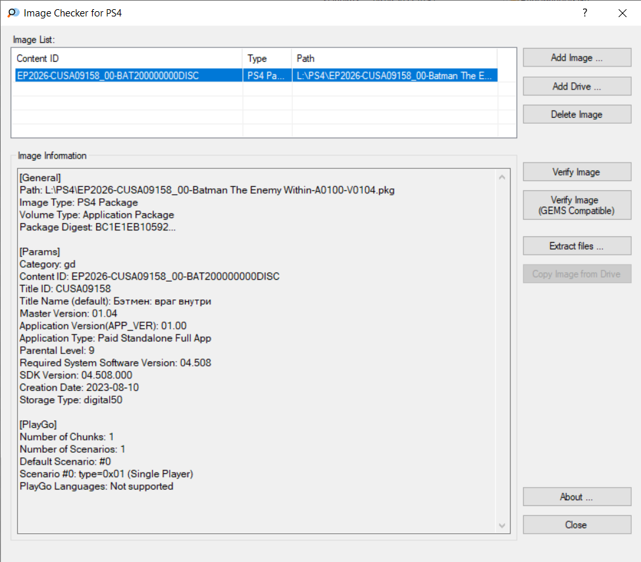Image resolution: width=641 pixels, height=562 pixels.
Task: Click the Storage Type: digital50 line
Action: [x=71, y=399]
